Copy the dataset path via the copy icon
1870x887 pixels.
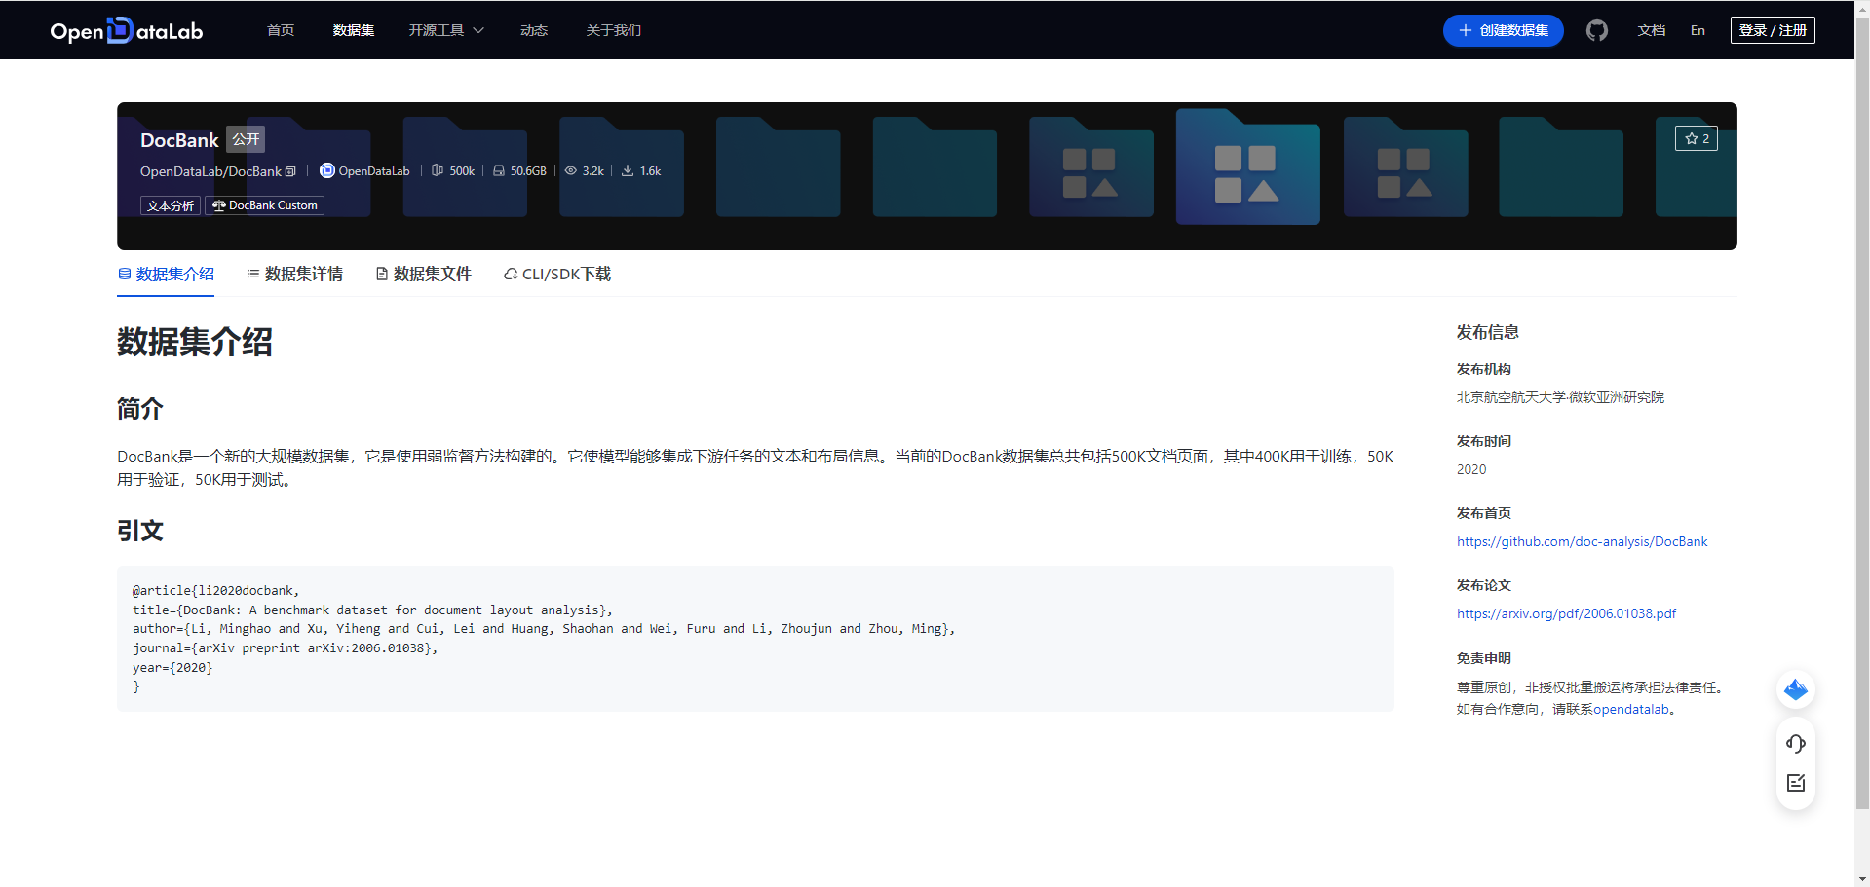[290, 170]
